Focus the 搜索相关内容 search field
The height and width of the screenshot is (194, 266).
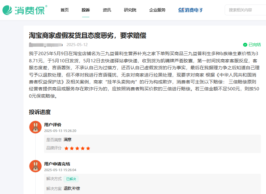click(x=245, y=10)
